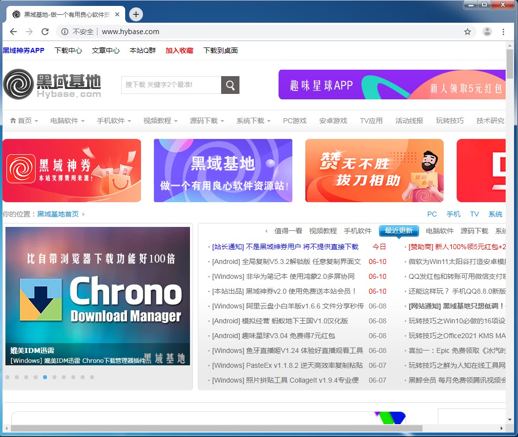
Task: Switch to 最近更新 tab
Action: click(399, 231)
